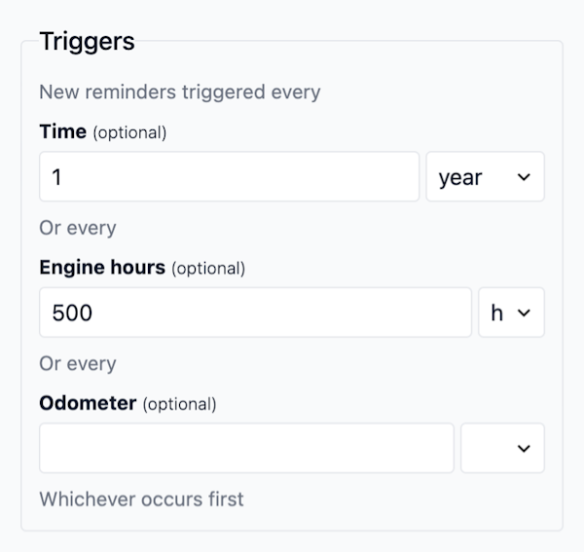This screenshot has width=584, height=552.
Task: Click 'Or every' text above Engine hours
Action: click(x=78, y=229)
